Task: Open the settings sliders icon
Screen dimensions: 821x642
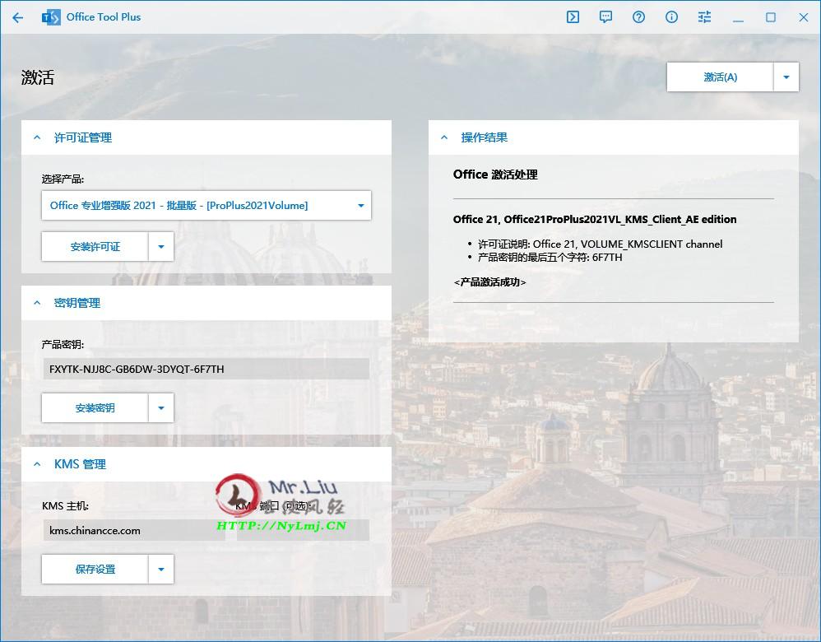Action: coord(704,17)
